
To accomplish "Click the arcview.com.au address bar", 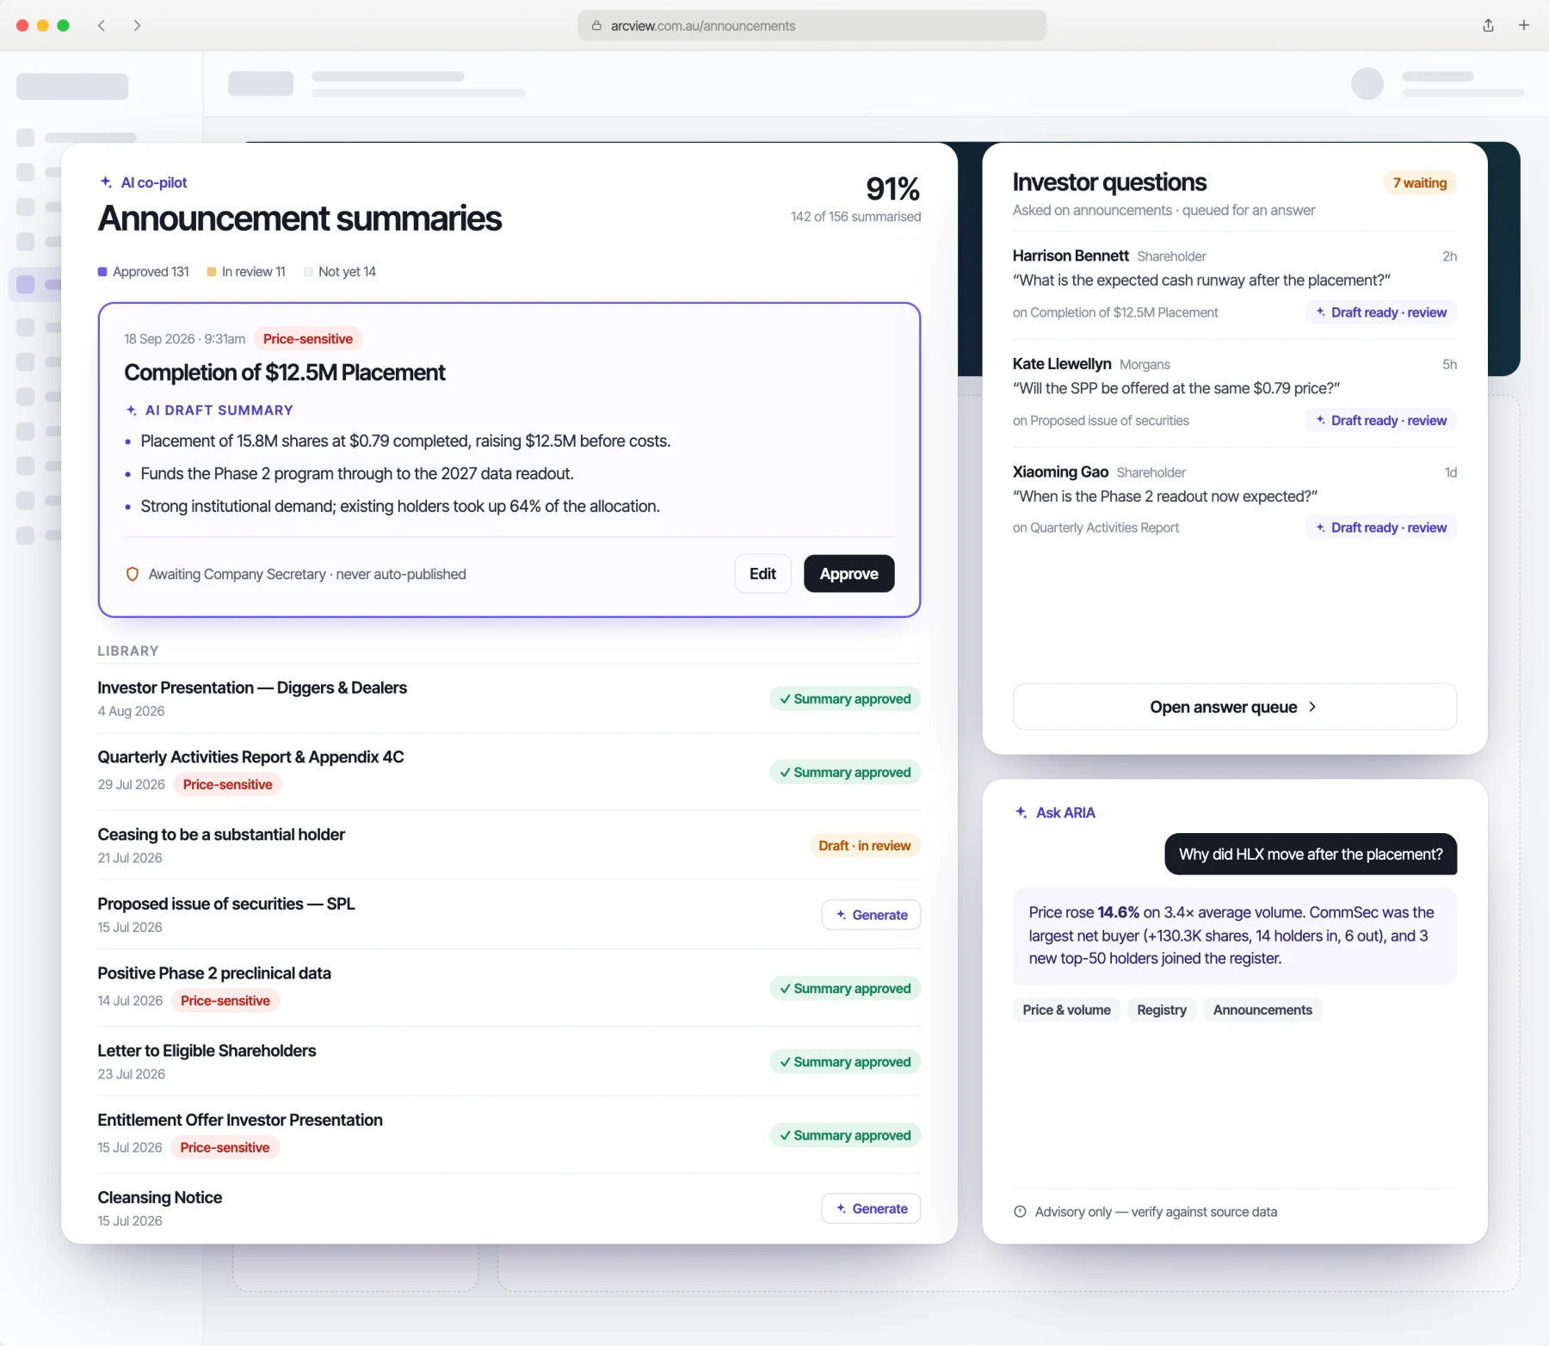I will [812, 26].
